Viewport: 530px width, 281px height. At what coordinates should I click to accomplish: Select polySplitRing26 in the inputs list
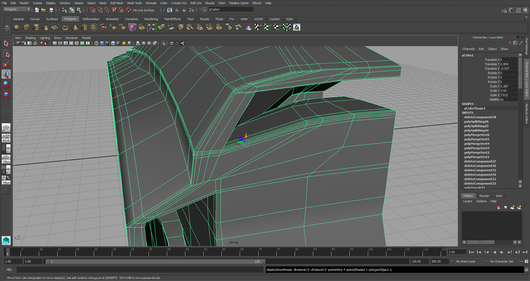476,122
